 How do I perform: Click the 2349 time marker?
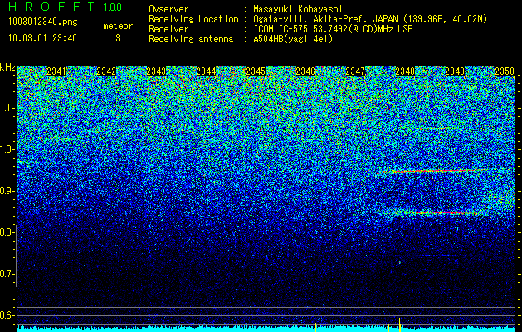455,71
